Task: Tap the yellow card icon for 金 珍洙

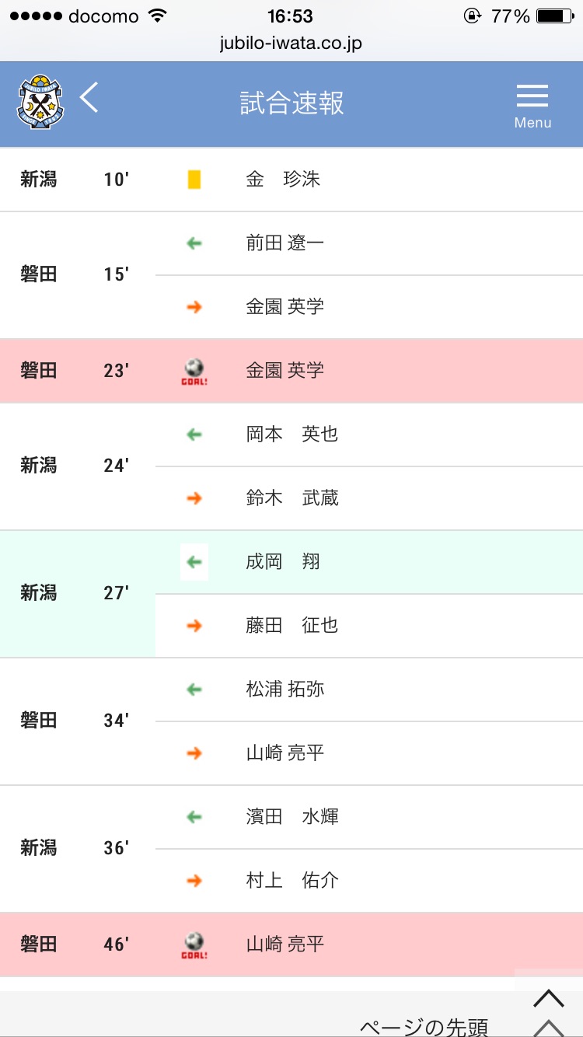Action: click(x=194, y=180)
